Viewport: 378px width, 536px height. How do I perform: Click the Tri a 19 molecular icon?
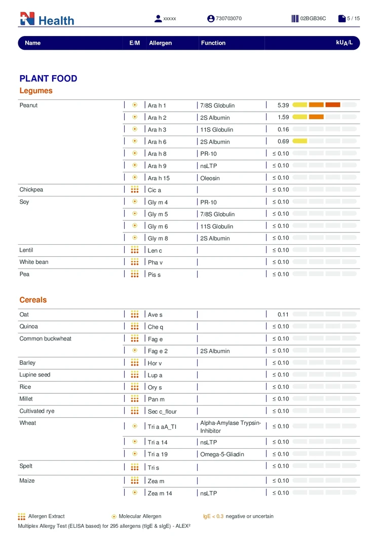[x=135, y=454]
